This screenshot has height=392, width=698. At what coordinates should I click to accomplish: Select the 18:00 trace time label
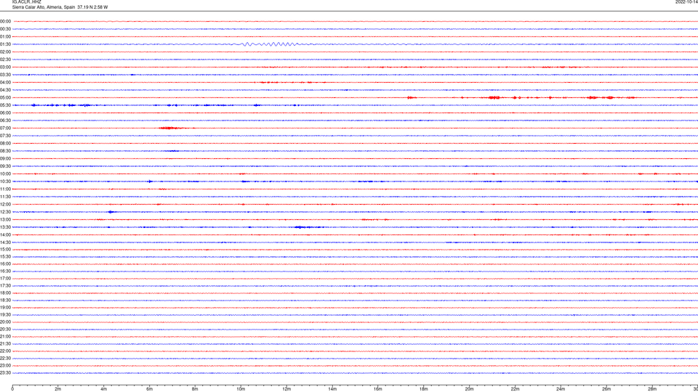point(5,293)
